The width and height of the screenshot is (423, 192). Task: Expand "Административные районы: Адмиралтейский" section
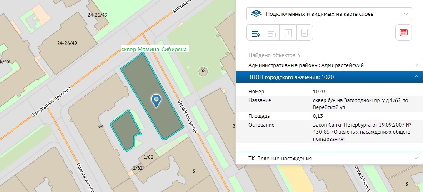pos(329,65)
